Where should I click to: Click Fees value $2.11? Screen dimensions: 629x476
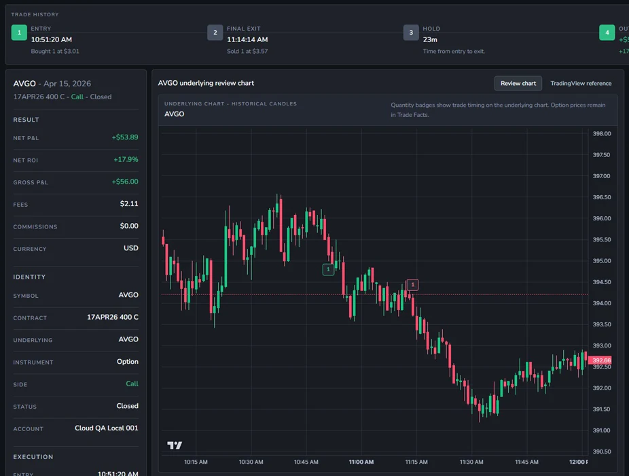click(x=129, y=203)
